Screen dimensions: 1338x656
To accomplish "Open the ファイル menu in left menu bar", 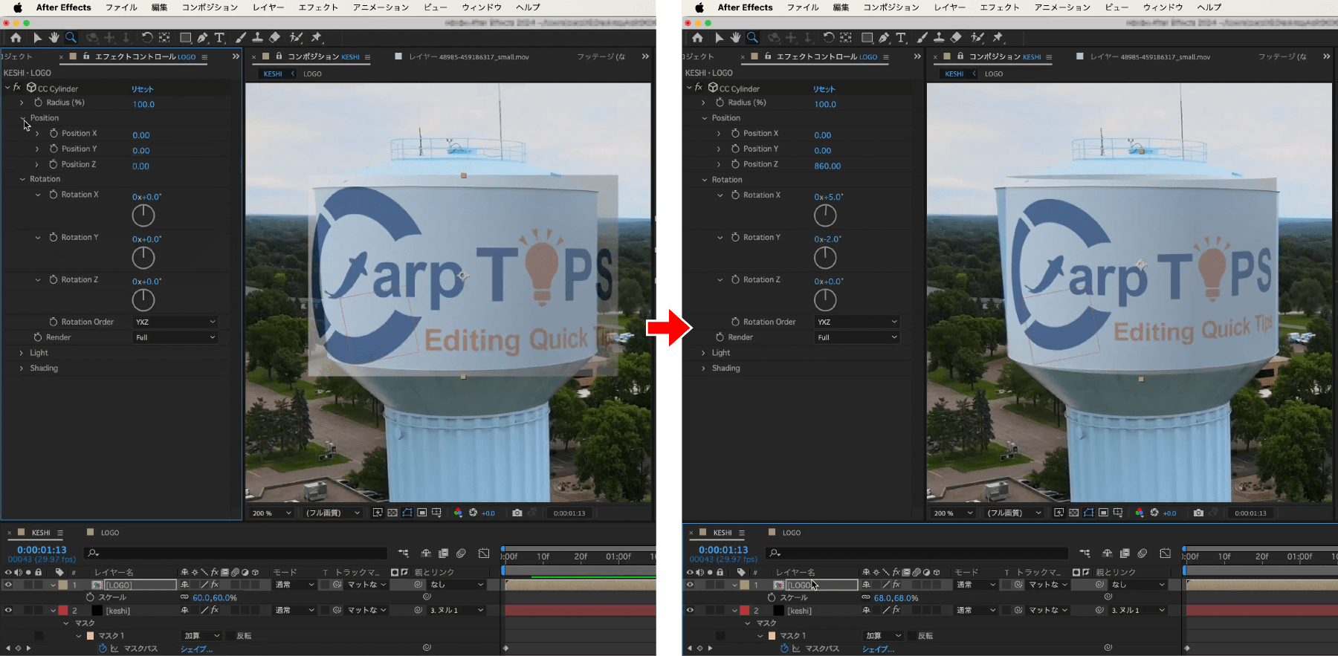I will coord(121,7).
